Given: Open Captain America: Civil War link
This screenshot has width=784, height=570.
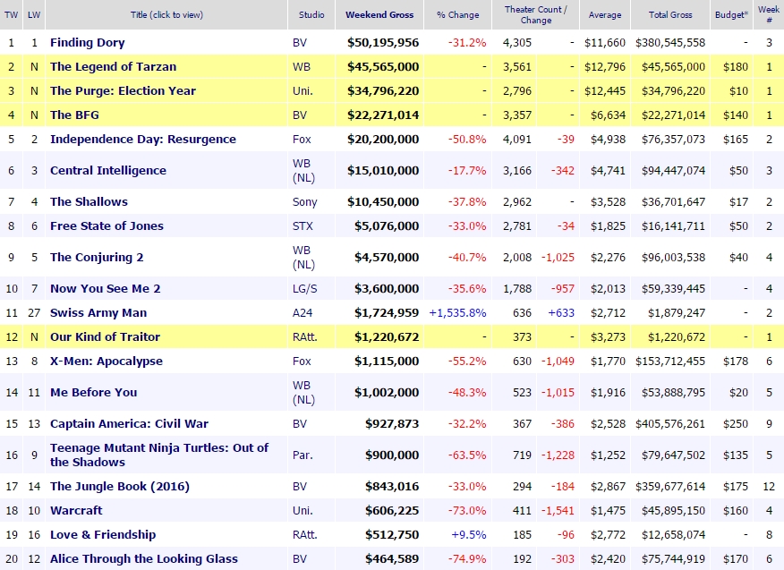Looking at the screenshot, I should [129, 423].
